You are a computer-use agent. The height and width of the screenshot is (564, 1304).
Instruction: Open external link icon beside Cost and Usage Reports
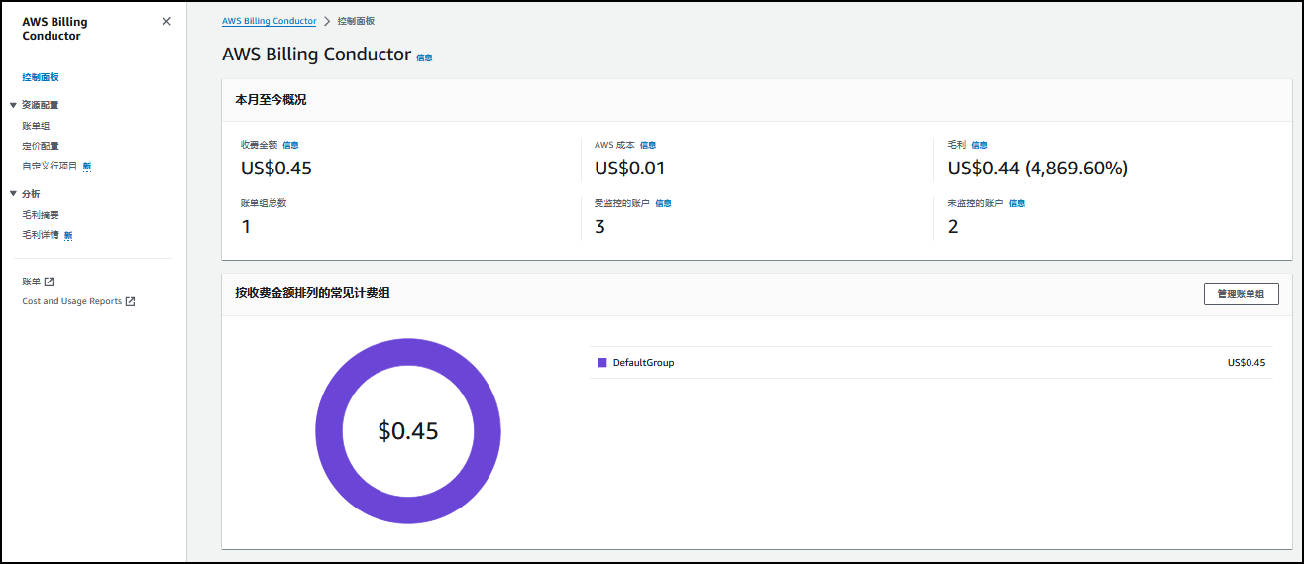pyautogui.click(x=130, y=301)
